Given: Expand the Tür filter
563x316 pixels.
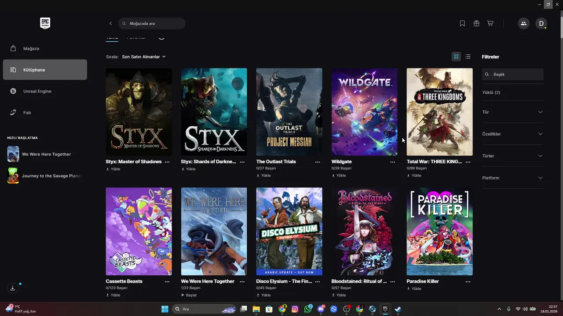Looking at the screenshot, I should point(513,112).
